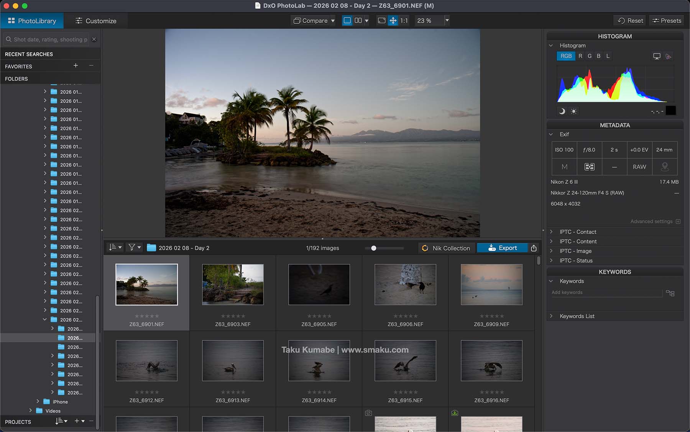Click the share icon beside Export
690x432 pixels.
[534, 248]
